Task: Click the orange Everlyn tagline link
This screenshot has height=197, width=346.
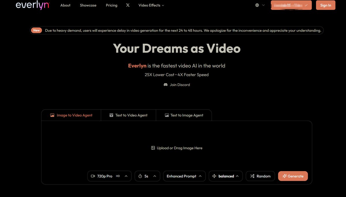Action: 137,66
